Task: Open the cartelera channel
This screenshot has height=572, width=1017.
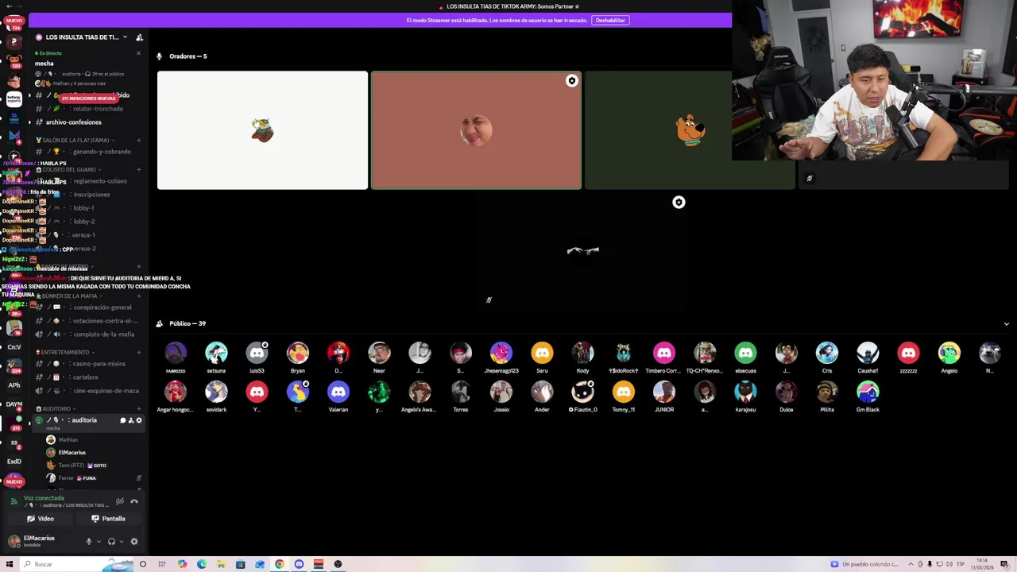Action: [87, 377]
